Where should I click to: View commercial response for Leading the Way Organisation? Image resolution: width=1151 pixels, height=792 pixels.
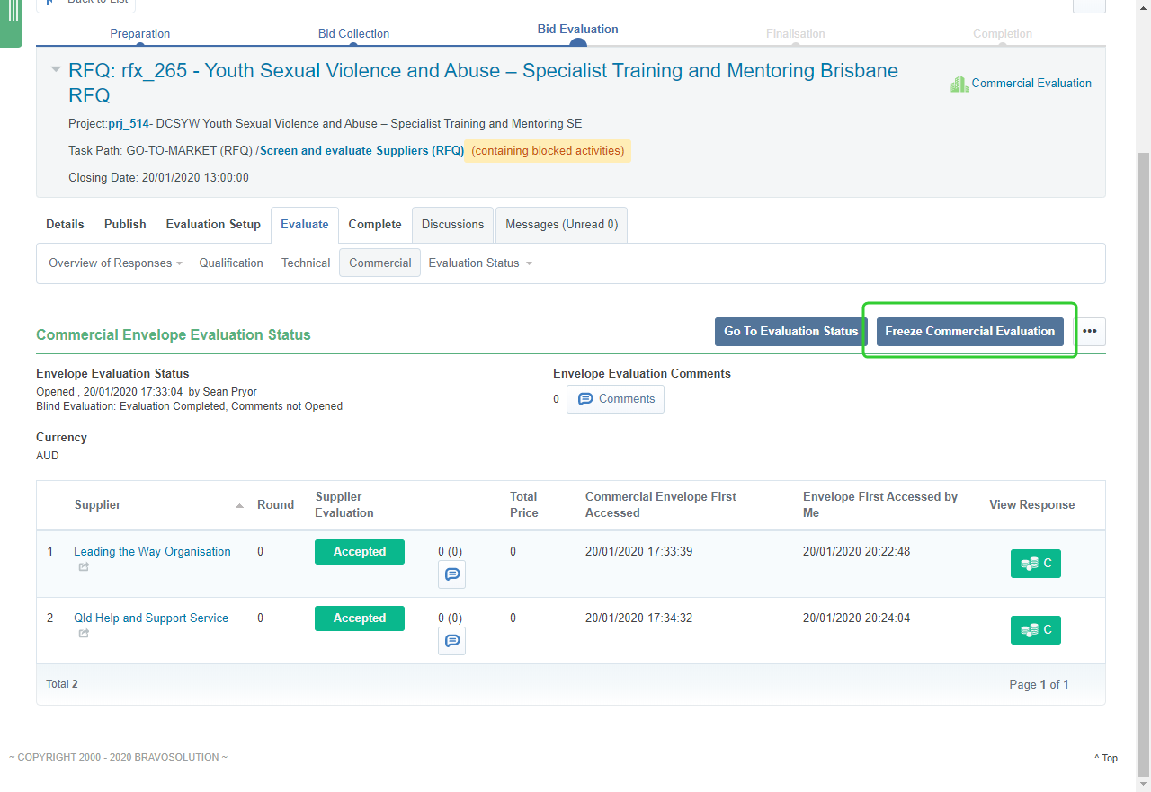click(x=1035, y=564)
